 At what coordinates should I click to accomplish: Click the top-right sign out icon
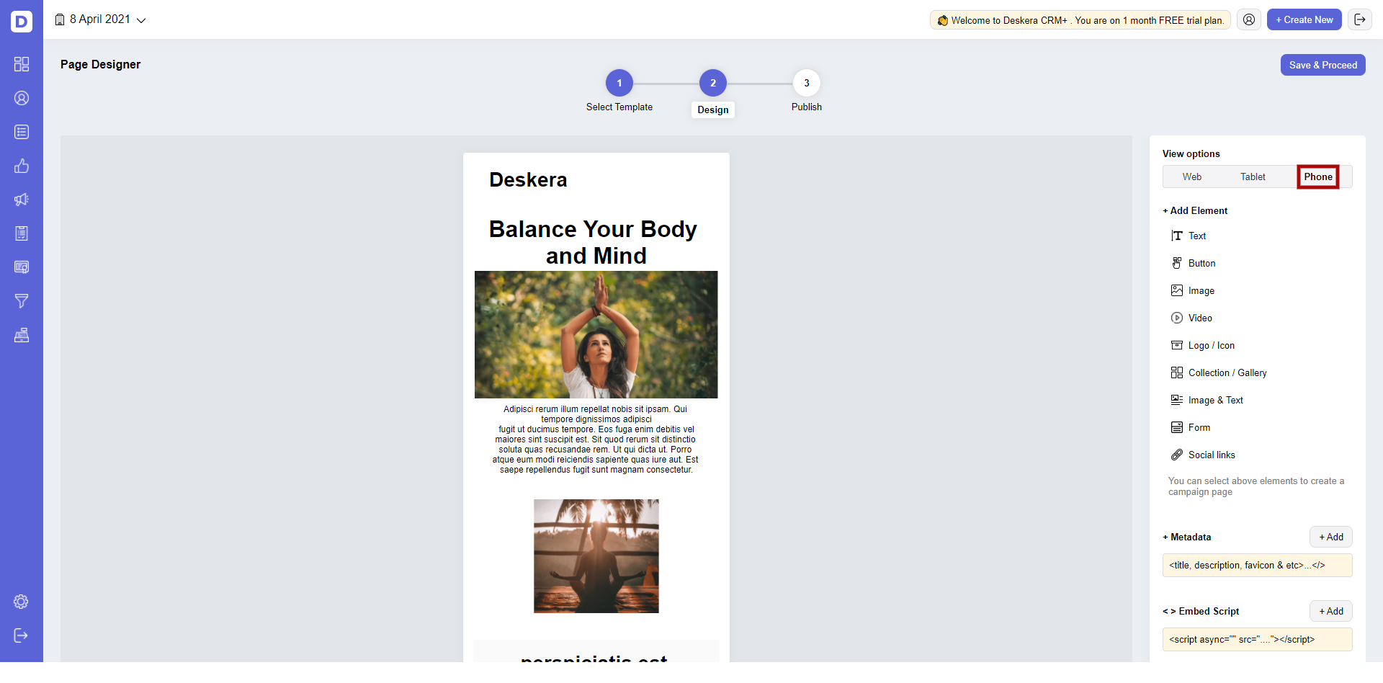pos(1360,19)
